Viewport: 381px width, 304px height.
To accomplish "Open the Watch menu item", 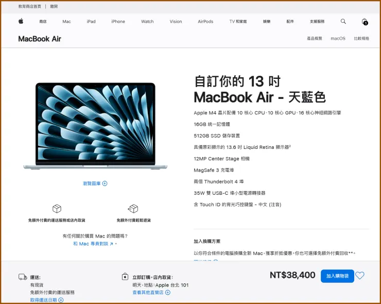I will [147, 22].
